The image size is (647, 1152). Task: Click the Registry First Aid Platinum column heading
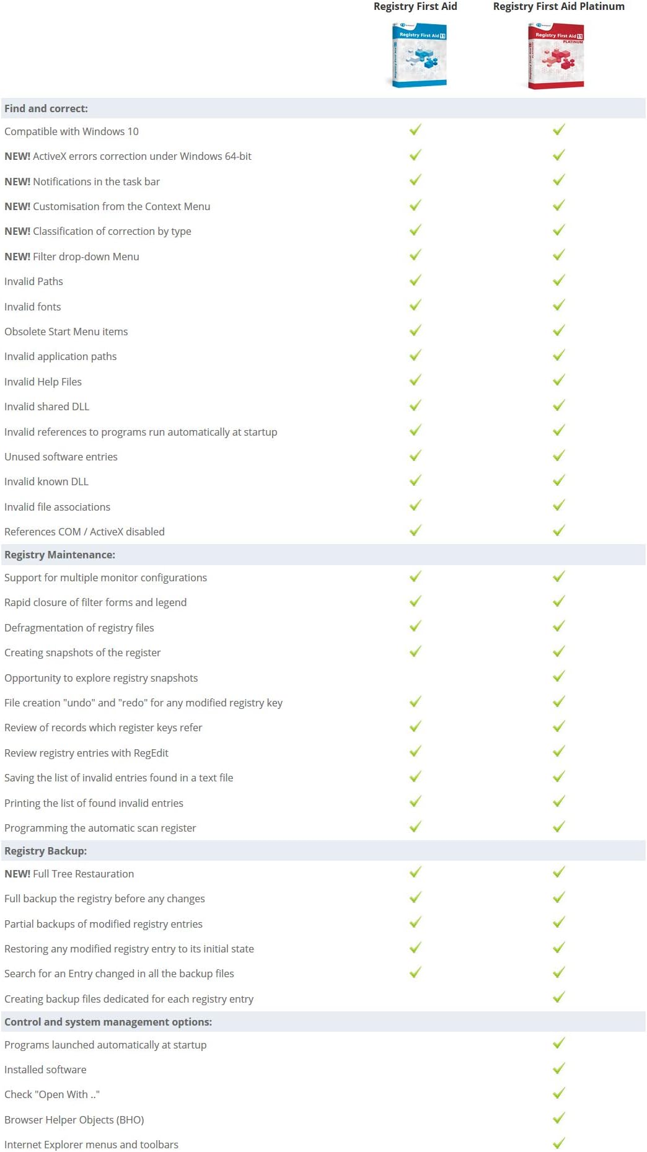coord(558,7)
